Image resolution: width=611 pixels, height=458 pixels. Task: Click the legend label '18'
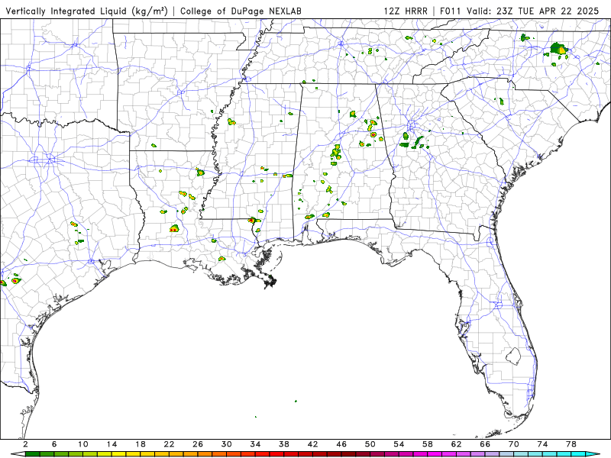pos(141,444)
